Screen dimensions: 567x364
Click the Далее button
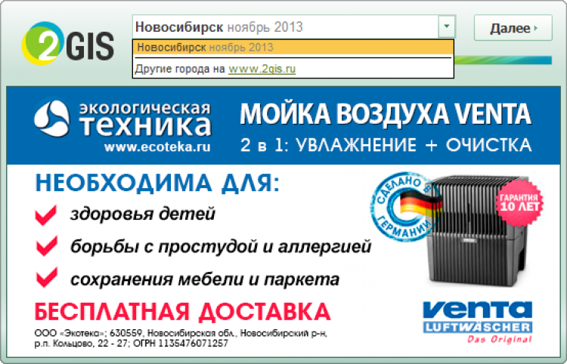[x=513, y=28]
